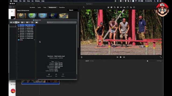
Task: Select the cropping tool above viewer
Action: pyautogui.click(x=115, y=7)
